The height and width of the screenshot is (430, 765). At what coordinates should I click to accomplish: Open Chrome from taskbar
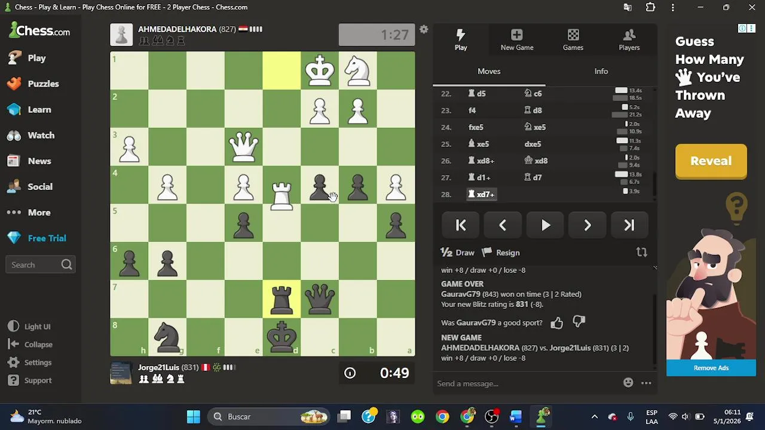[442, 416]
